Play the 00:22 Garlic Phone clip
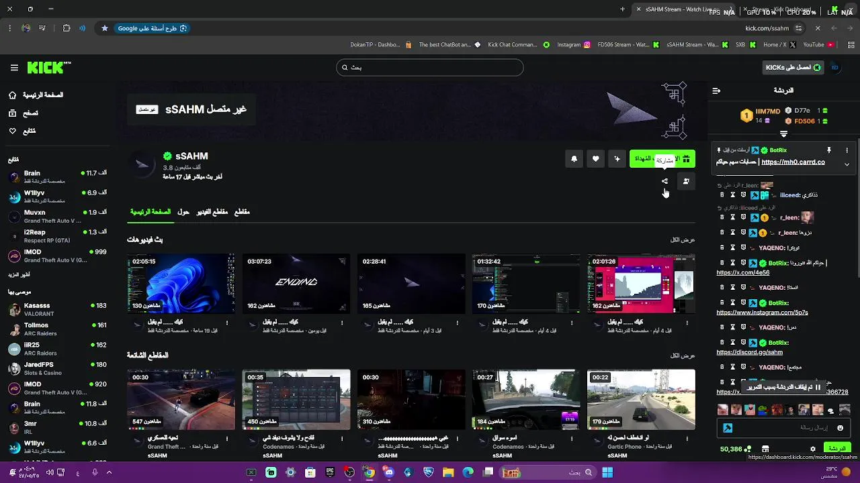 [641, 400]
